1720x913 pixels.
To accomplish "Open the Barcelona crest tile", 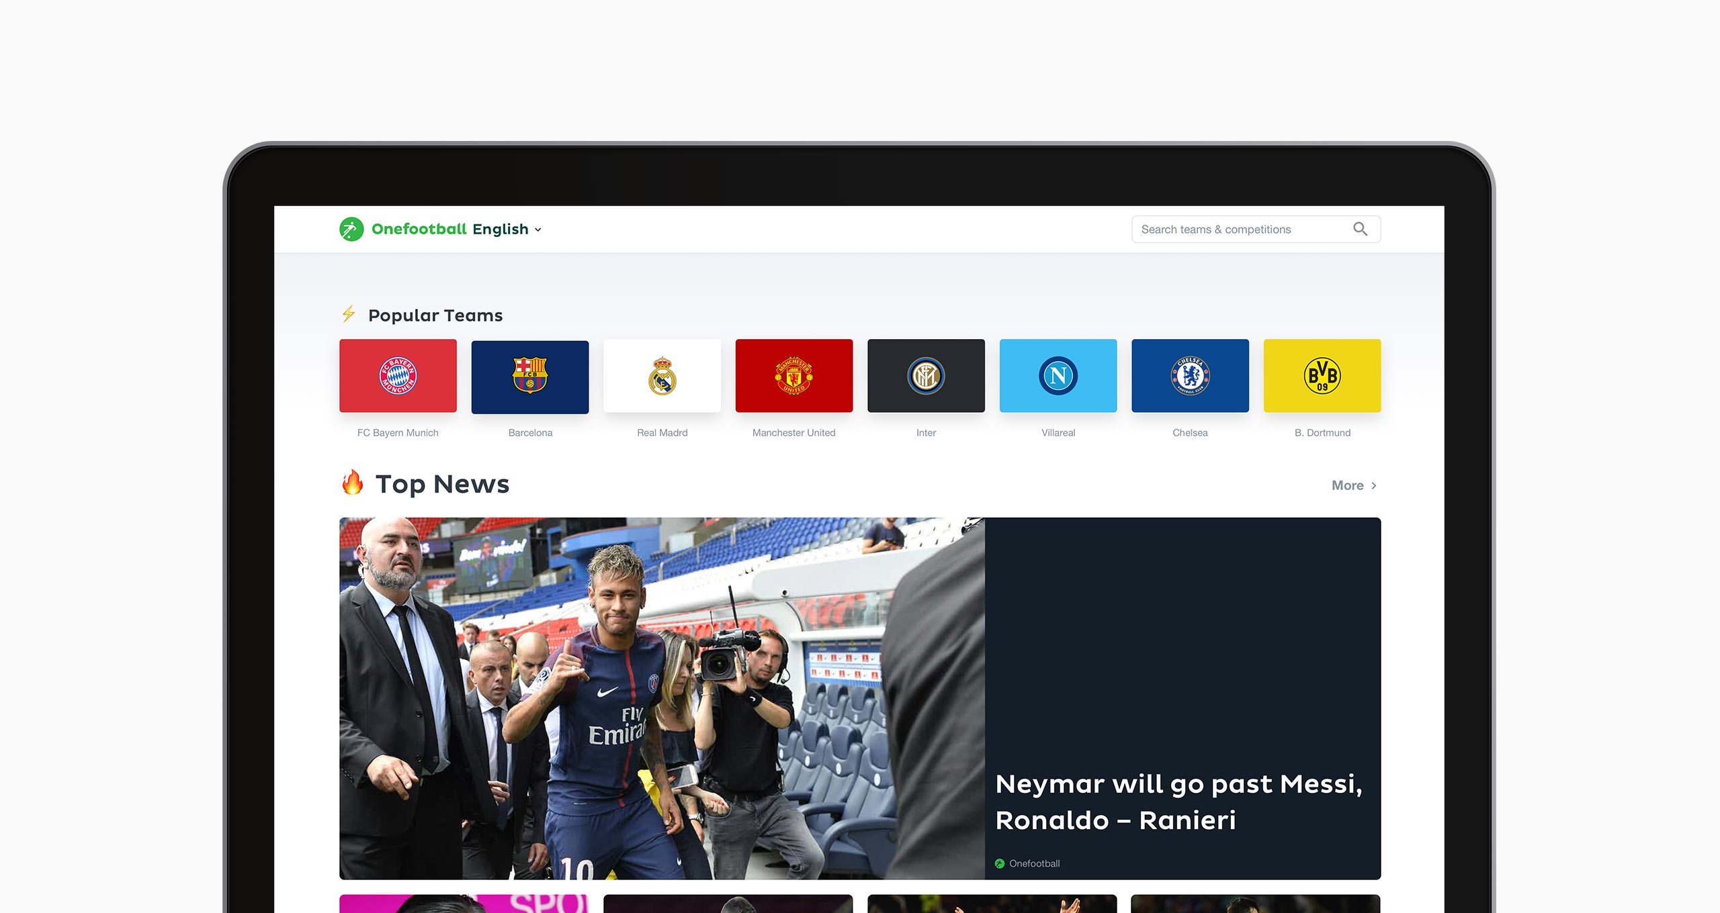I will (530, 377).
